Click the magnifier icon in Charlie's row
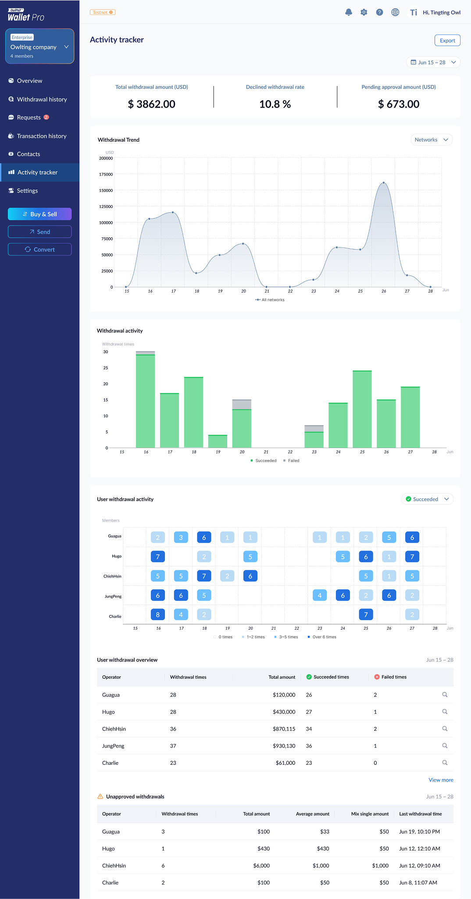This screenshot has height=899, width=471. 445,763
